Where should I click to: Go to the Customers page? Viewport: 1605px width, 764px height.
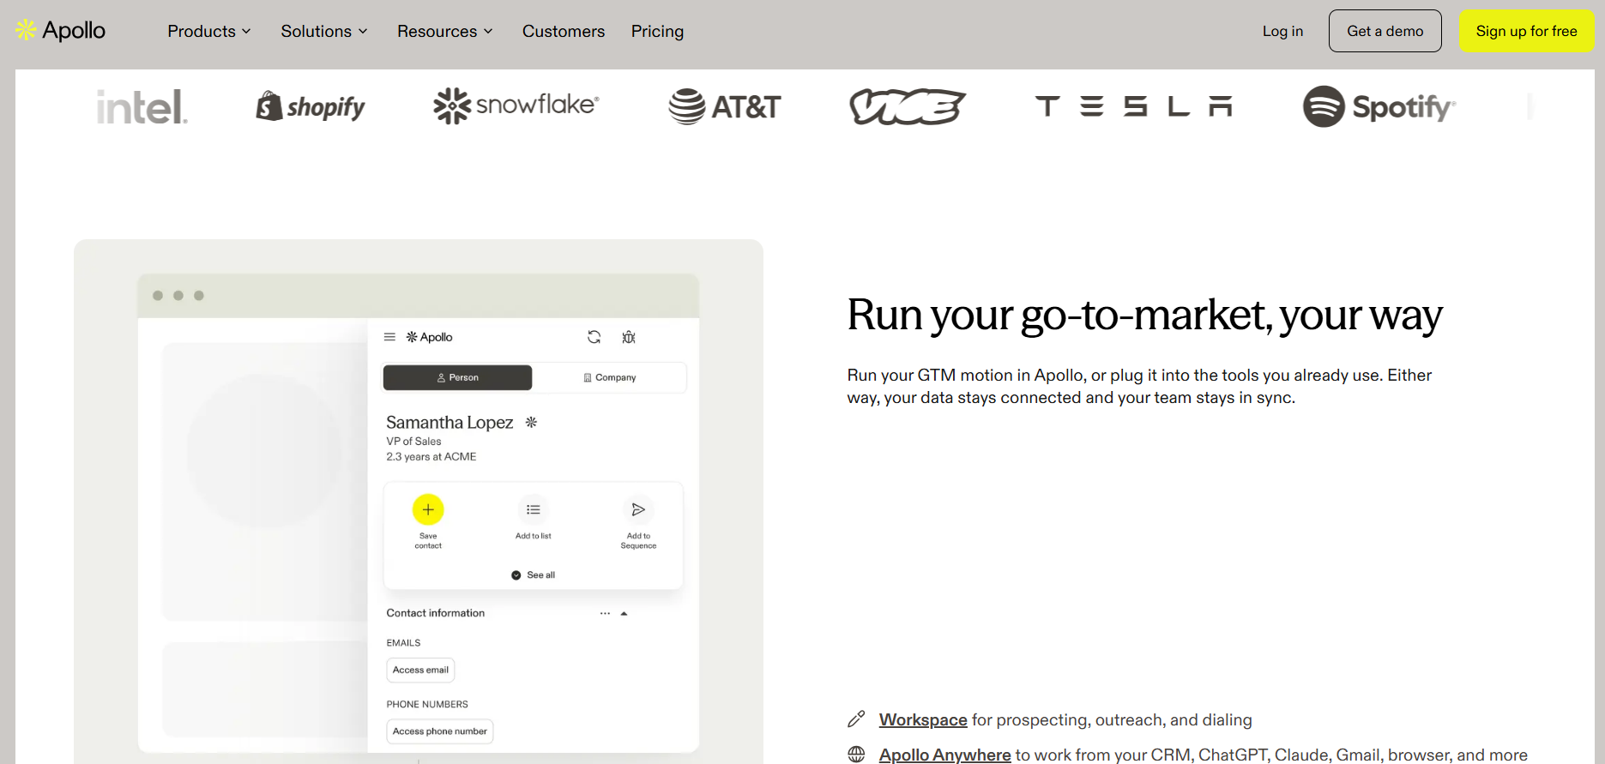(564, 31)
